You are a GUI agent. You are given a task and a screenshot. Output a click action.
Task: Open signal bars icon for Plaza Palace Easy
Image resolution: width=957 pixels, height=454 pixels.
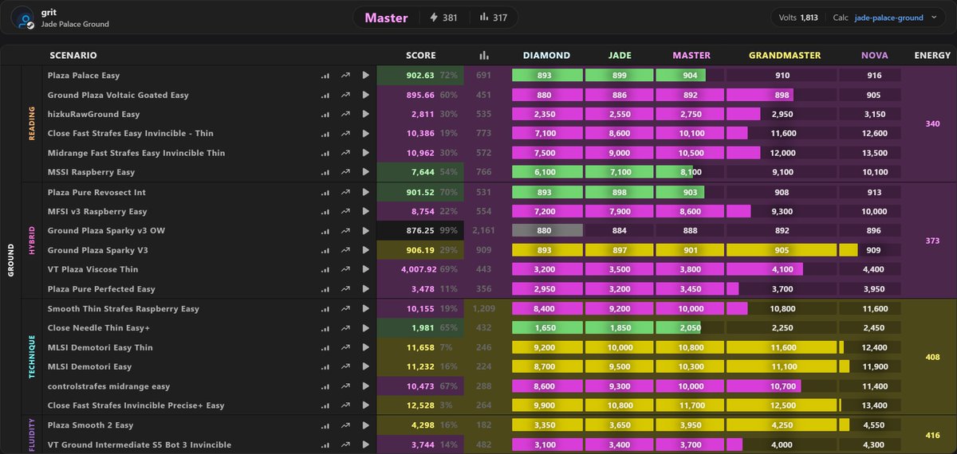(325, 76)
